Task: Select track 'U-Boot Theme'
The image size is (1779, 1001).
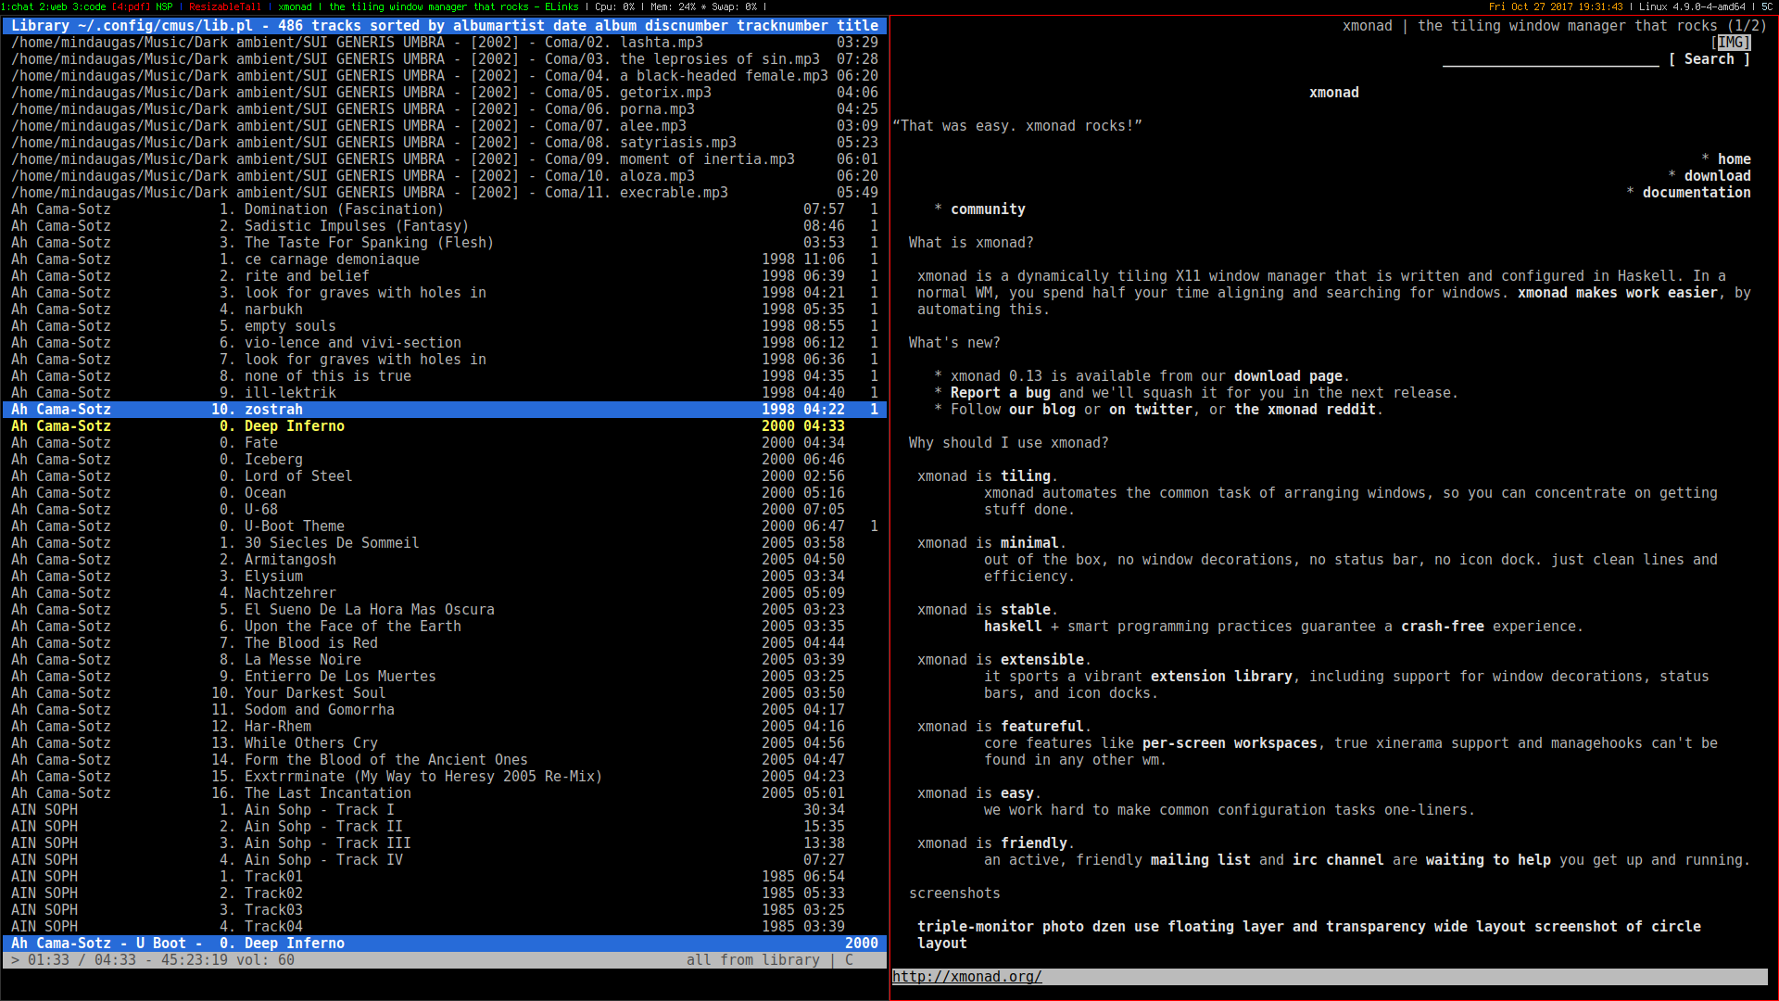Action: [x=445, y=526]
